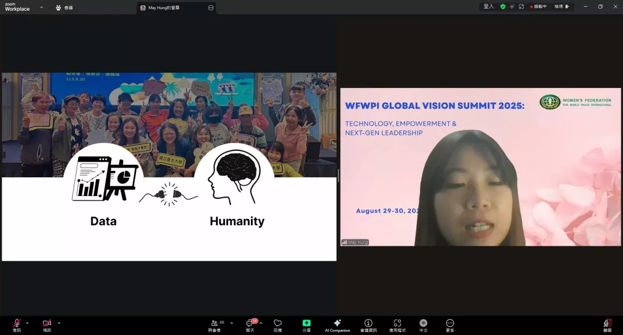Expand the Zoom Workplace dropdown chevron
Viewport: 623px width, 335px height.
[41, 7]
